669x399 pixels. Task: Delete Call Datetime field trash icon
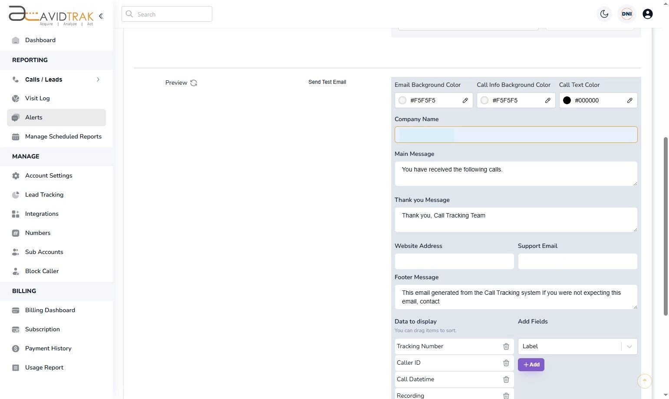(506, 379)
